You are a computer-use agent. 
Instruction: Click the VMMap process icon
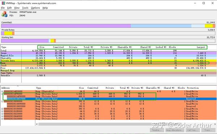tap(4, 14)
